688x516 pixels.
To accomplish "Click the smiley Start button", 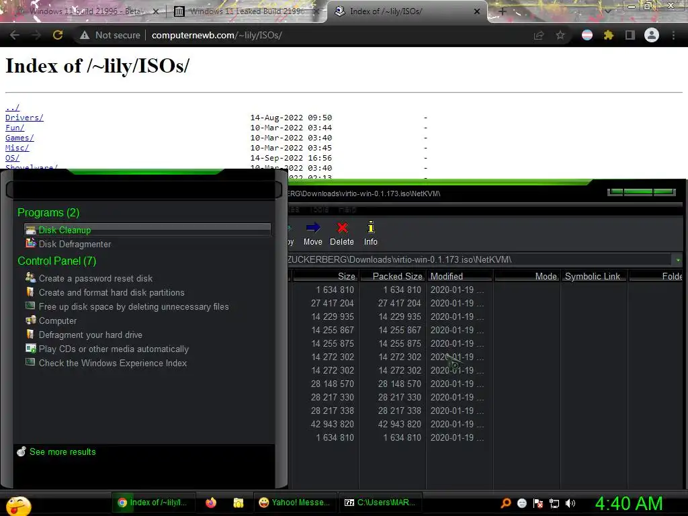I will [18, 506].
